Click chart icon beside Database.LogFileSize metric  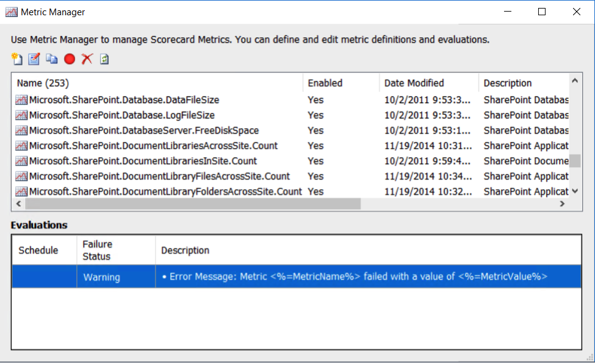21,115
